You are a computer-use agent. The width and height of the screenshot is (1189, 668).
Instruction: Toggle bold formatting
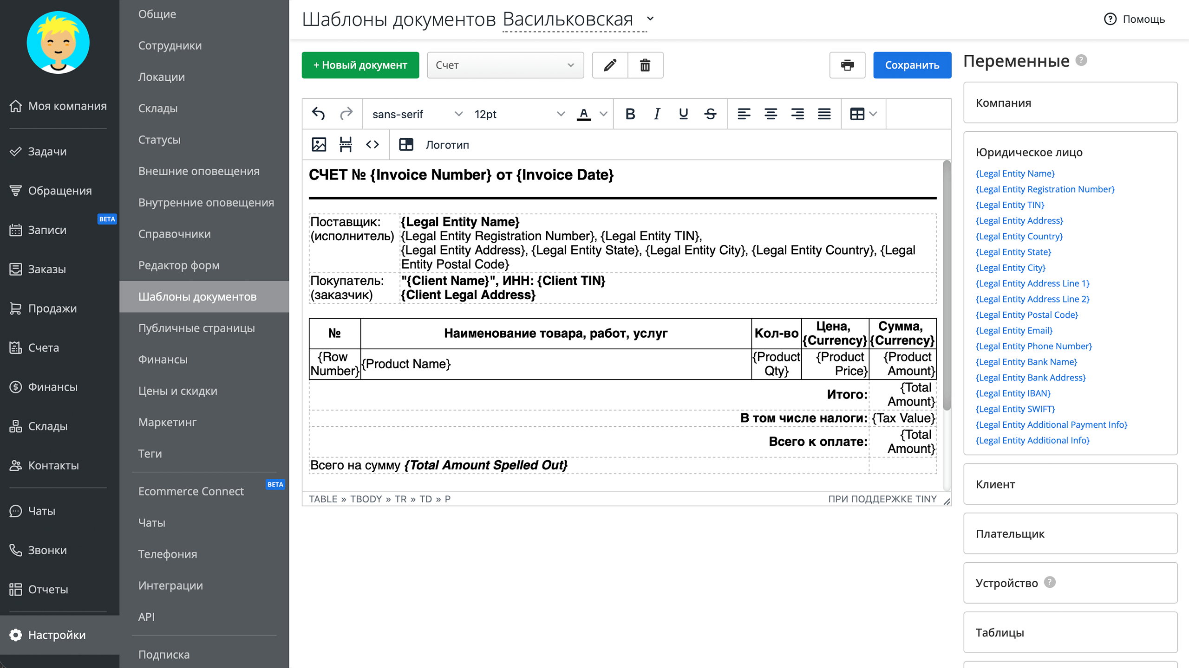pos(630,114)
